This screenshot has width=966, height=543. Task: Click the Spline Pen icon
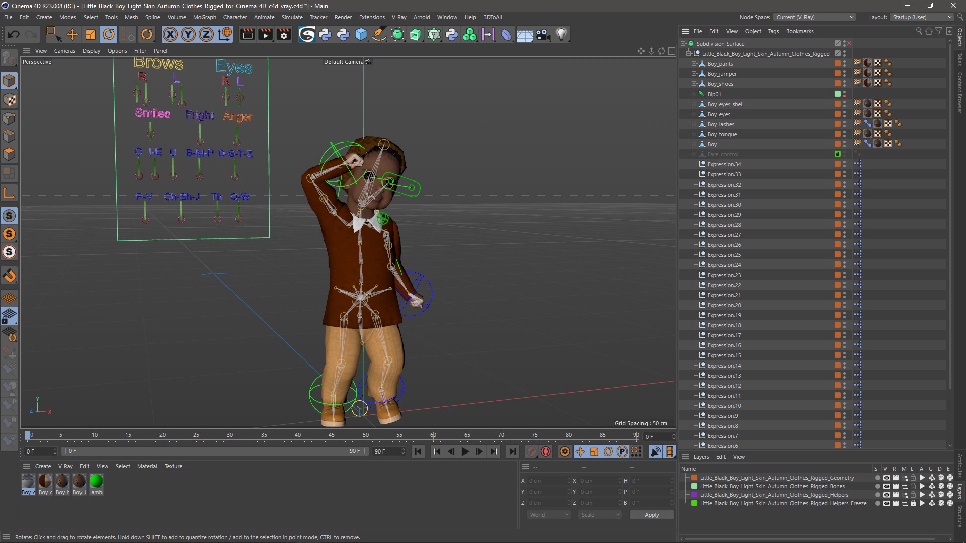[x=379, y=34]
